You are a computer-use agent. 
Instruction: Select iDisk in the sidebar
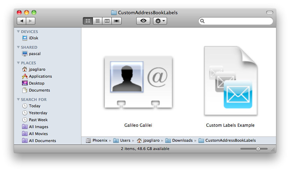click(33, 38)
